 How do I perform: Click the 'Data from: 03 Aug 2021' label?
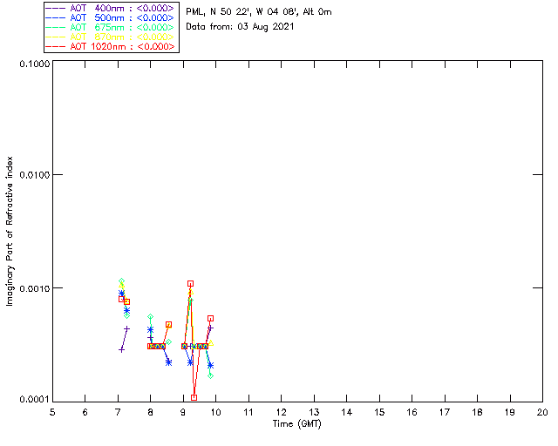(x=240, y=27)
